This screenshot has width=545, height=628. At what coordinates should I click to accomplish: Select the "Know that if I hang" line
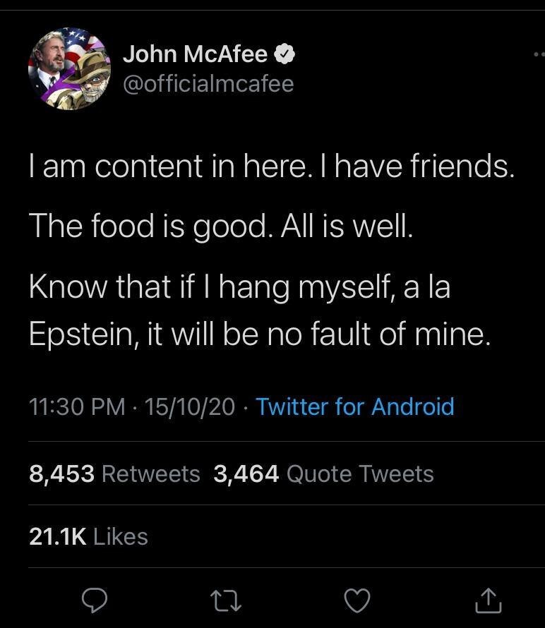(239, 286)
